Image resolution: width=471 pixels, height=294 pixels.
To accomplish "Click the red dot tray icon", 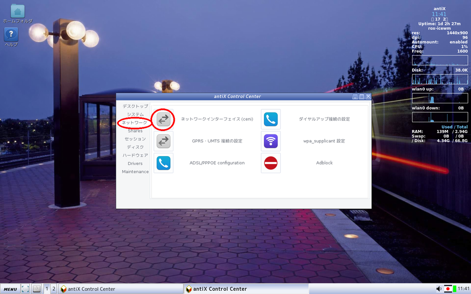I will 448,288.
